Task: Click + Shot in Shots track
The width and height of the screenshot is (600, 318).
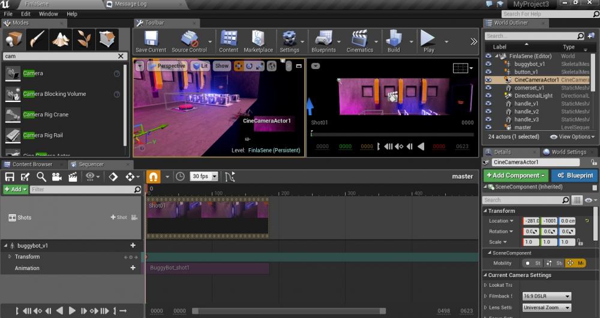Action: 119,217
